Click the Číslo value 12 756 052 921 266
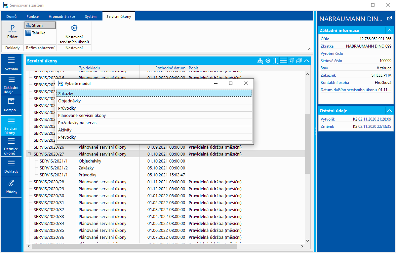Screen dimensions: 396x253 click(x=376, y=39)
